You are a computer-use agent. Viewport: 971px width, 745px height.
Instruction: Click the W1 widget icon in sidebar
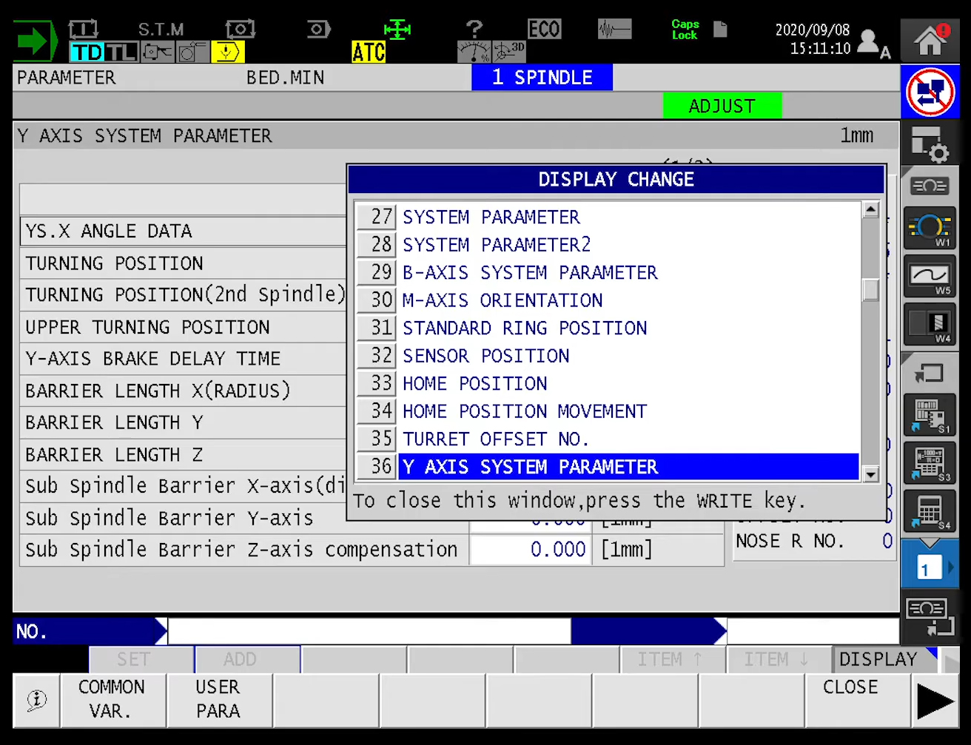[930, 229]
